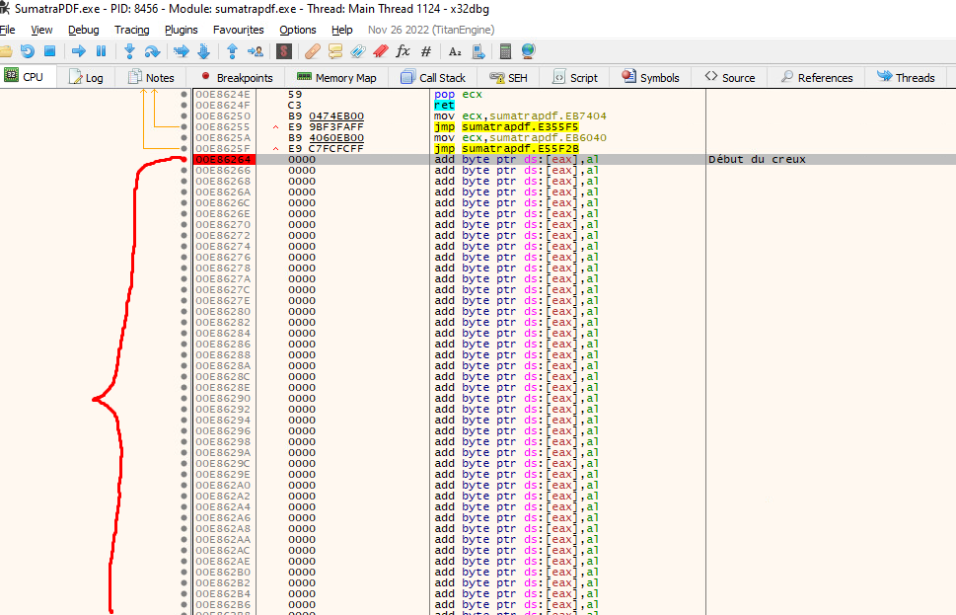The image size is (956, 615).
Task: Open the calculator
Action: (505, 51)
